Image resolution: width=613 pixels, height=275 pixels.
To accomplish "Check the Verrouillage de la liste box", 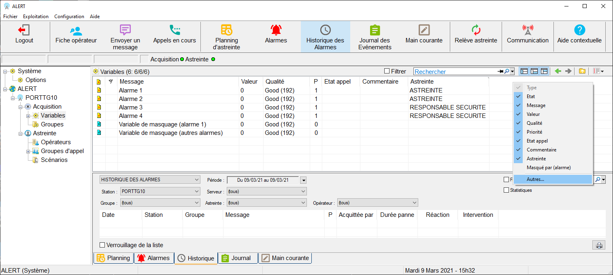I will pyautogui.click(x=102, y=245).
